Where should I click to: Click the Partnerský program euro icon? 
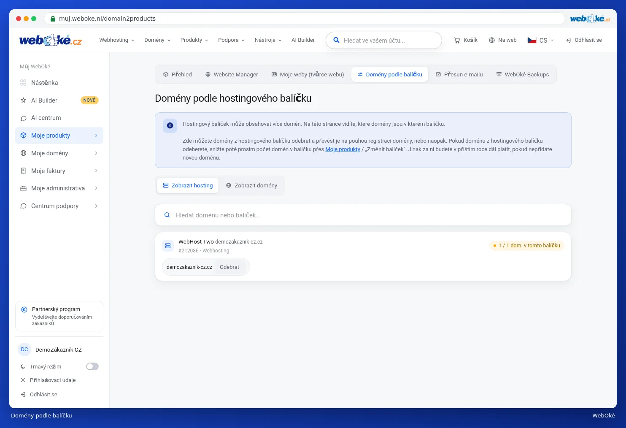[24, 309]
